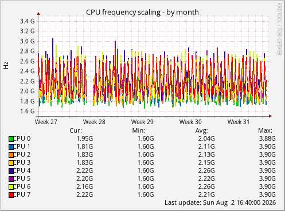This screenshot has height=211, width=285.
Task: Click the red CPU 7 legend swatch
Action: (11, 195)
